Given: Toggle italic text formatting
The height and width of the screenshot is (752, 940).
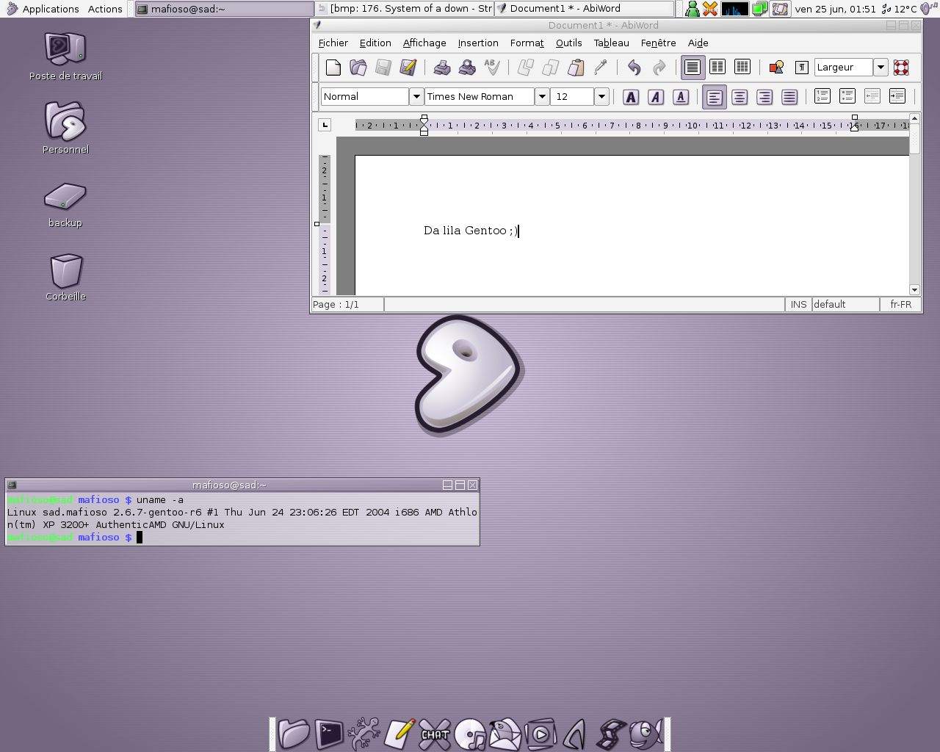Looking at the screenshot, I should click(656, 97).
